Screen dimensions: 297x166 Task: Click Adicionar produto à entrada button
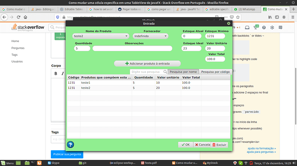tap(147, 63)
